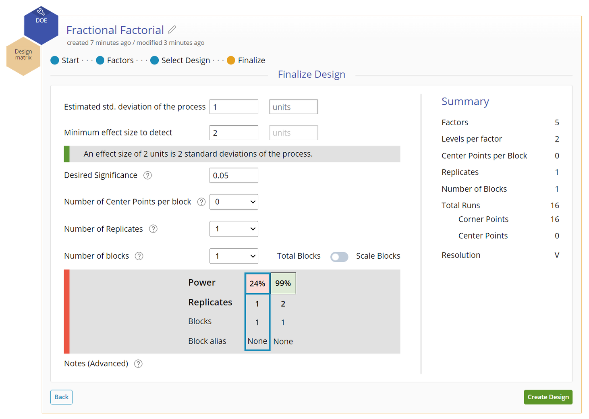Show help for Number of Replicates
This screenshot has height=419, width=589.
coord(153,229)
